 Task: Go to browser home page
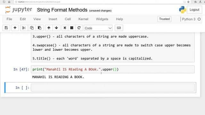tap(9, 2)
